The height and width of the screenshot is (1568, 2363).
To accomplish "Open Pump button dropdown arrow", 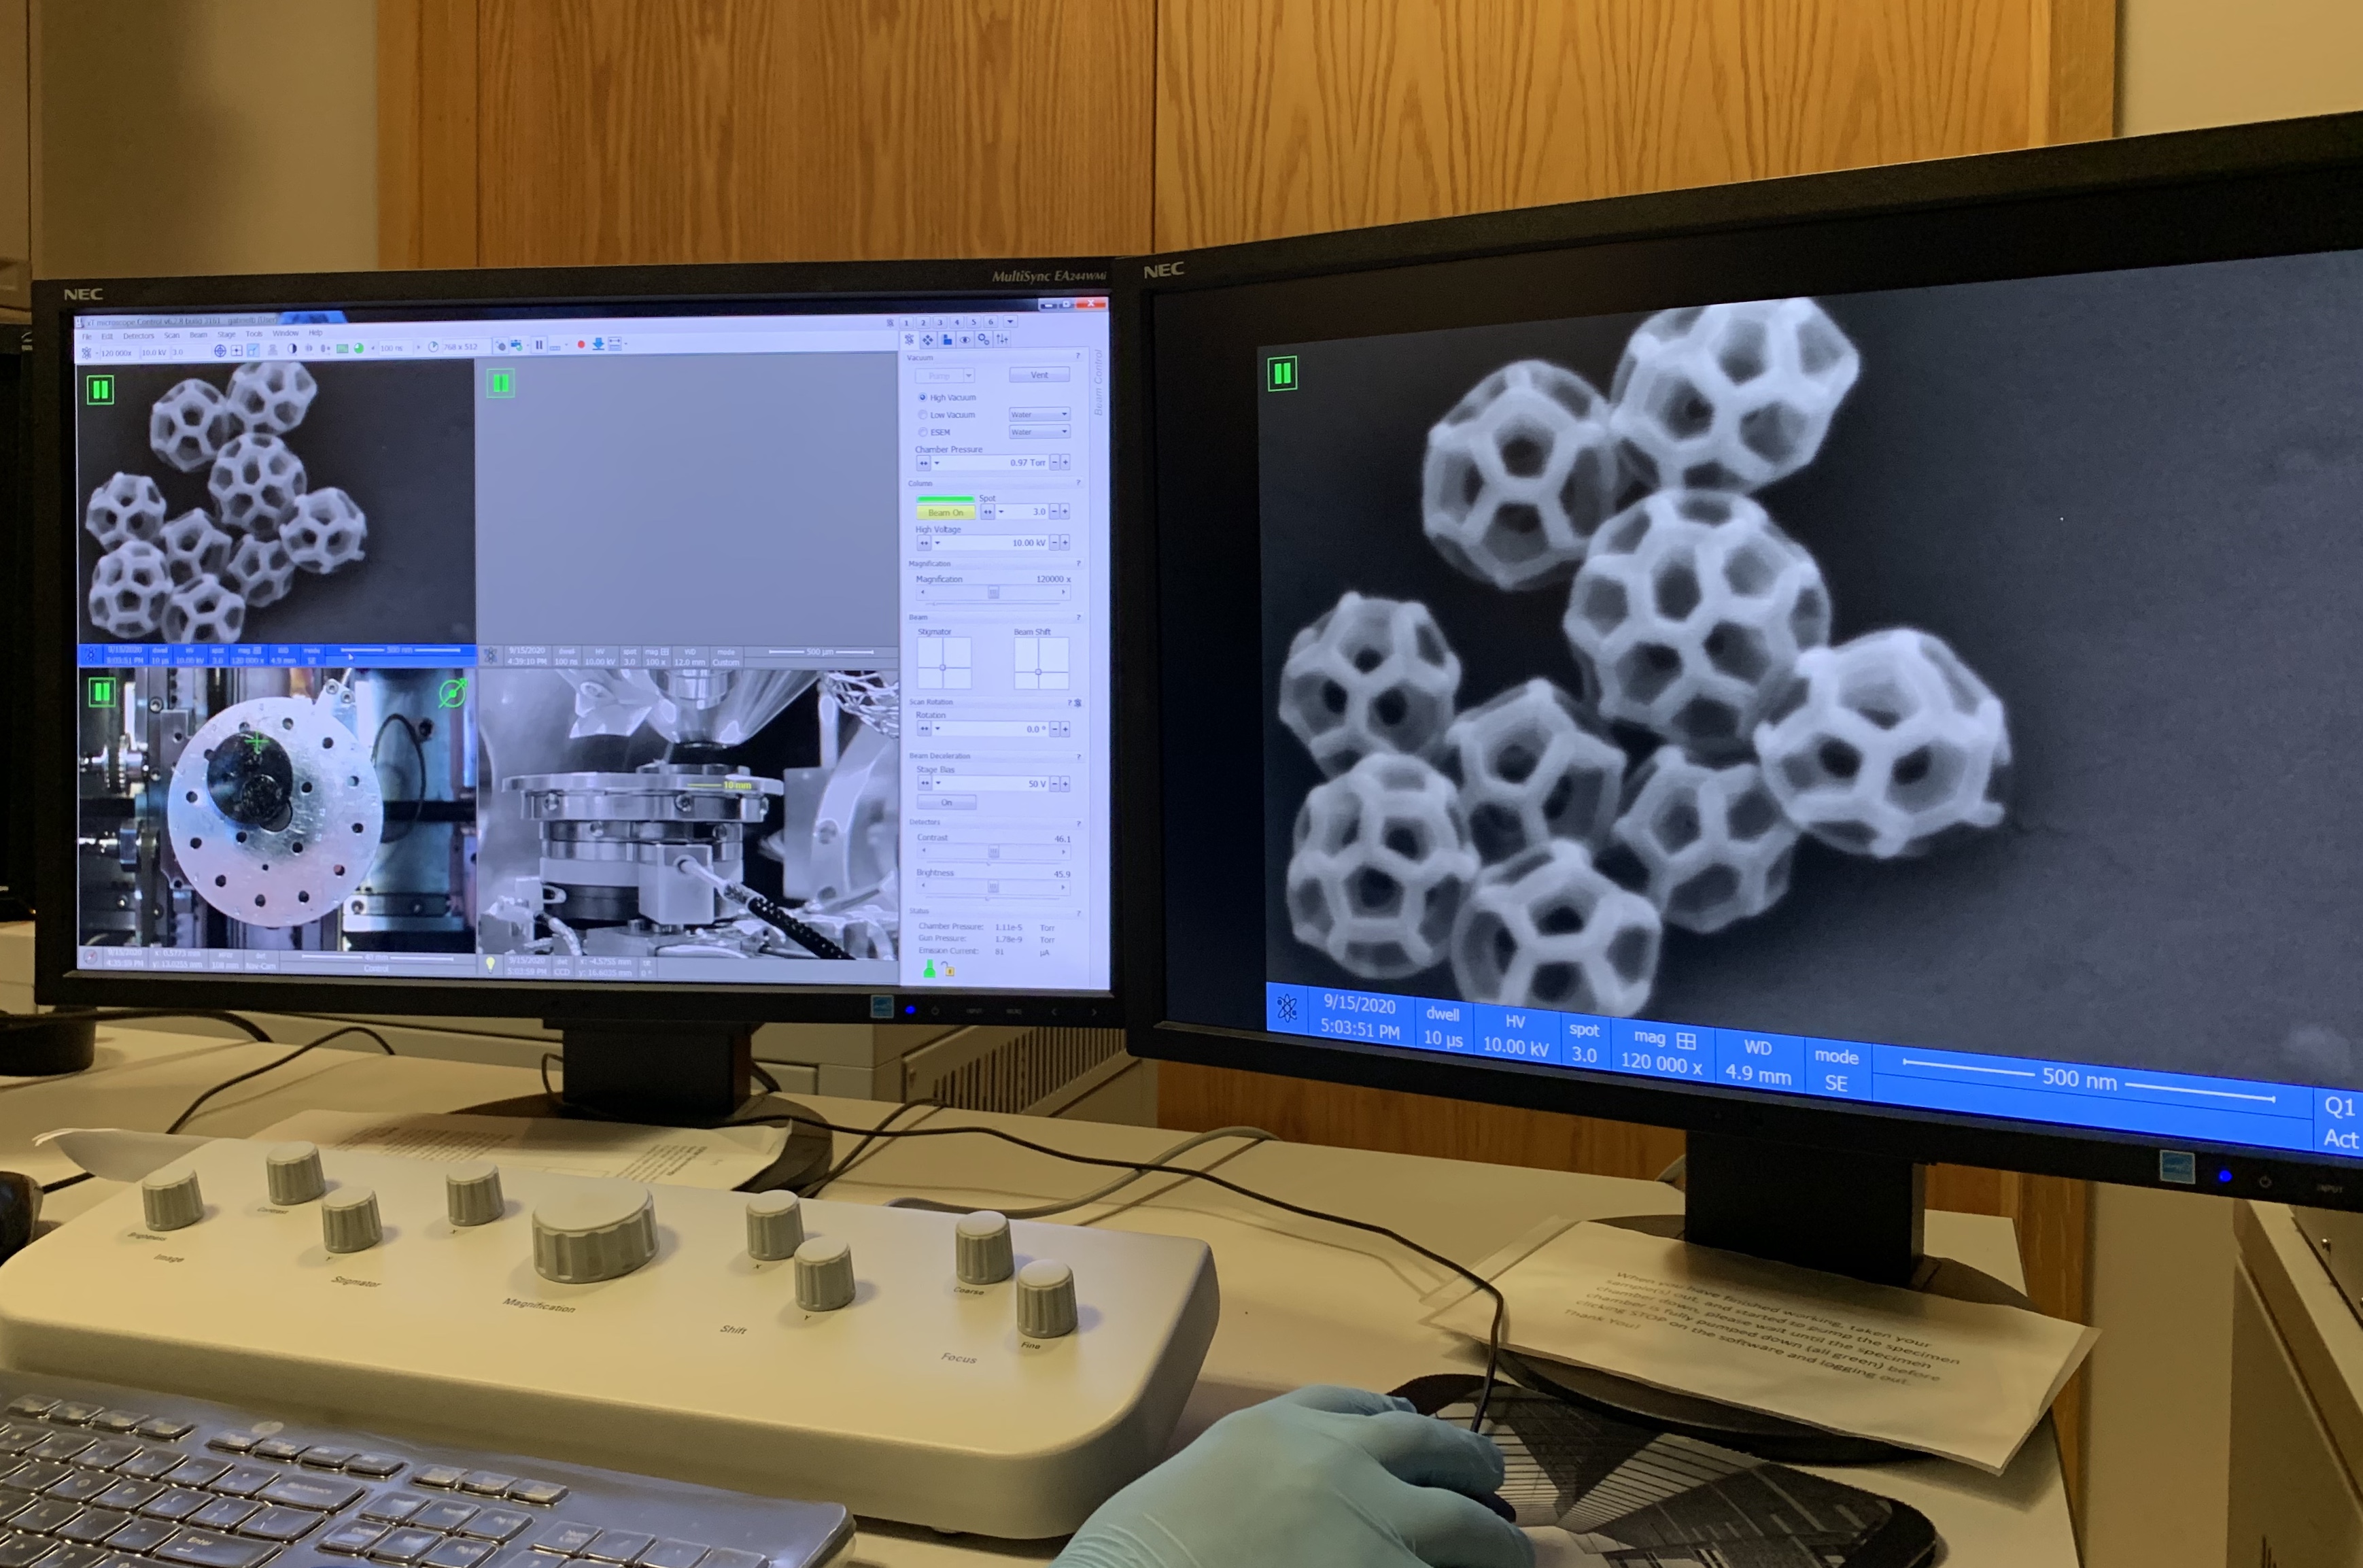I will tap(969, 376).
